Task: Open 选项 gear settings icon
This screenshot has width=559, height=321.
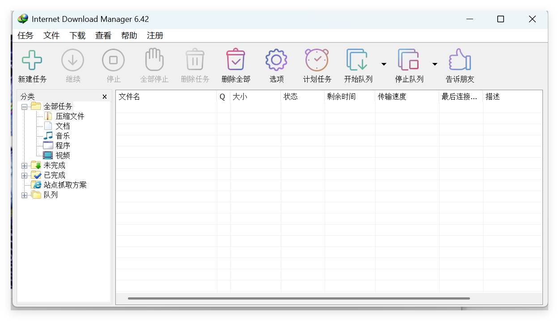Action: click(276, 60)
